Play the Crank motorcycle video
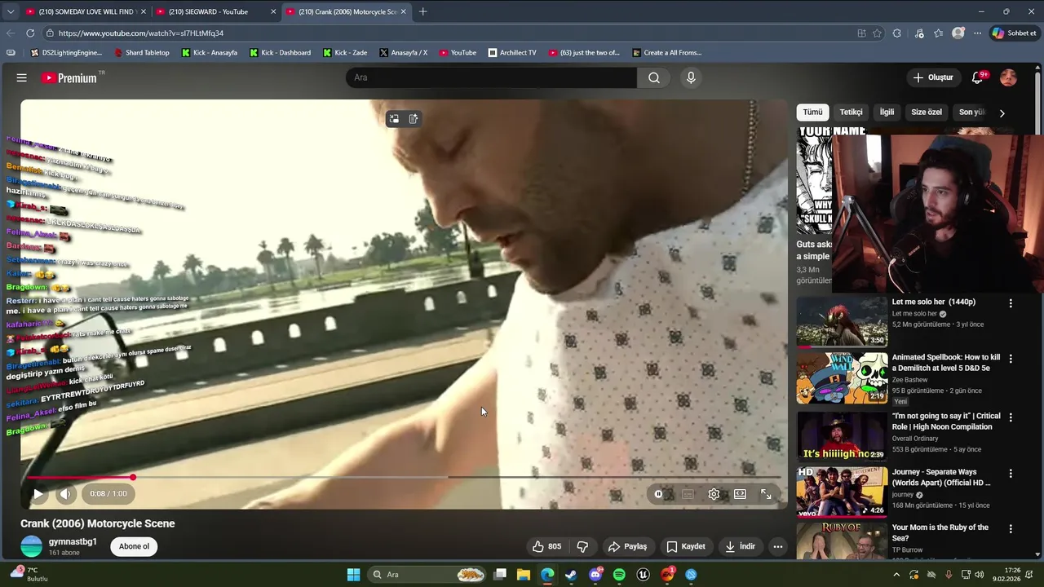The height and width of the screenshot is (587, 1044). point(38,493)
